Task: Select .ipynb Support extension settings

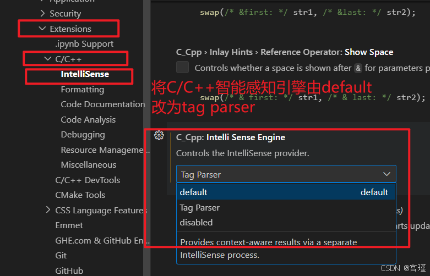Action: tap(84, 44)
